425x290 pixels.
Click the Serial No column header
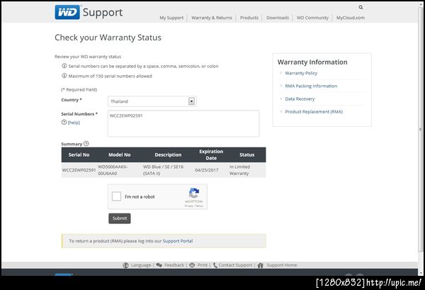click(79, 155)
